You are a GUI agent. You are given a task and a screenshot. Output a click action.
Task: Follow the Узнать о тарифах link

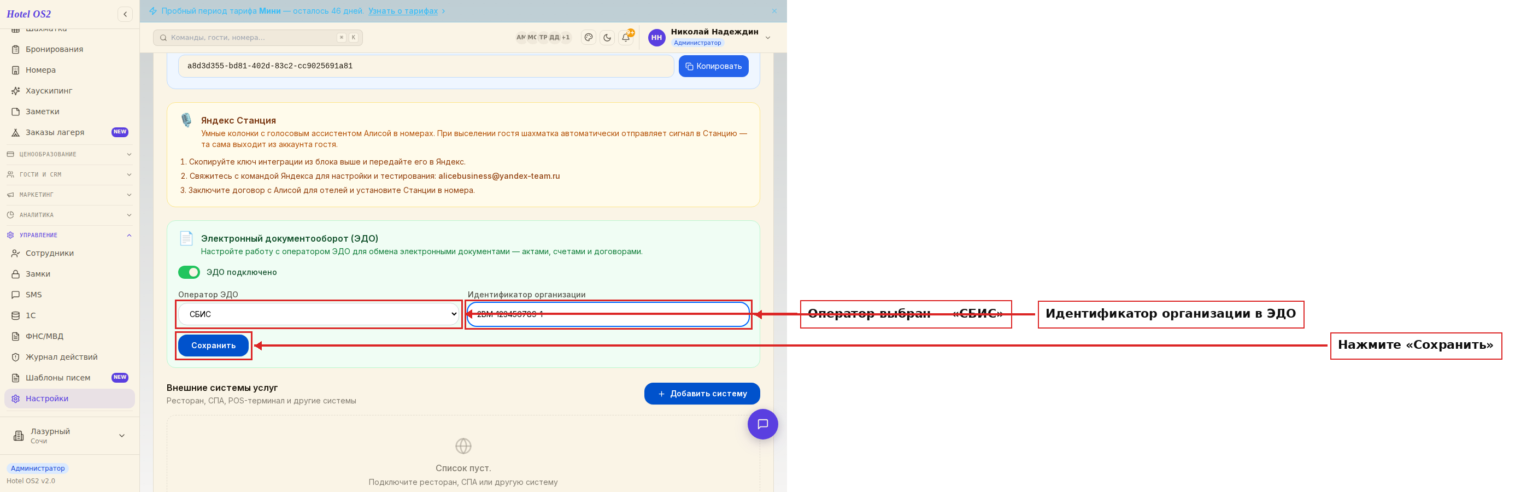pyautogui.click(x=403, y=11)
